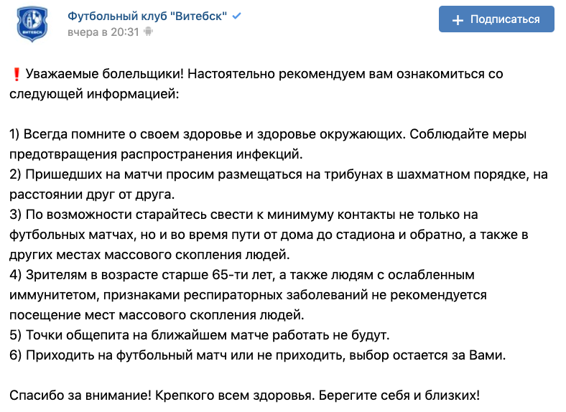Screen dimensions: 566x412
Task: Open the Футбольный клуб "Витебск" page link
Action: 147,16
